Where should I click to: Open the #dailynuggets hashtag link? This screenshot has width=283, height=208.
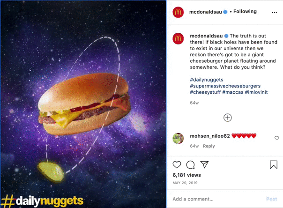207,80
